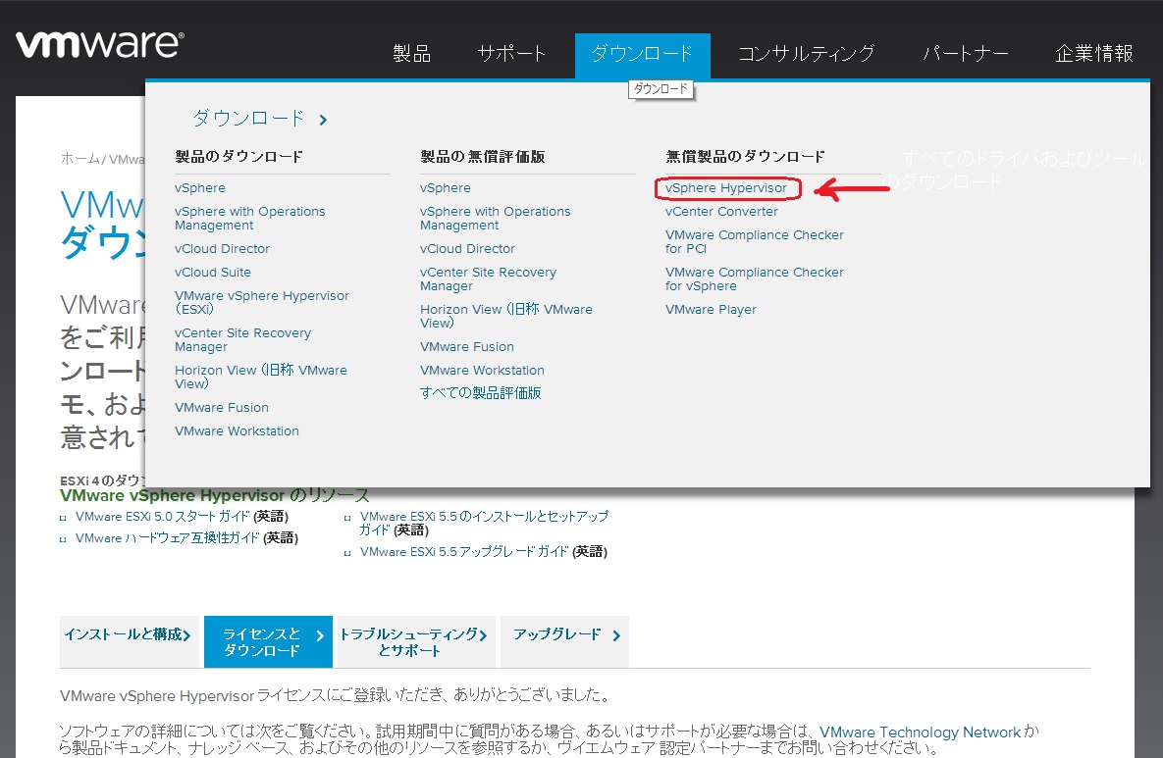Click vSphere Hypervisor free download link

tap(726, 188)
